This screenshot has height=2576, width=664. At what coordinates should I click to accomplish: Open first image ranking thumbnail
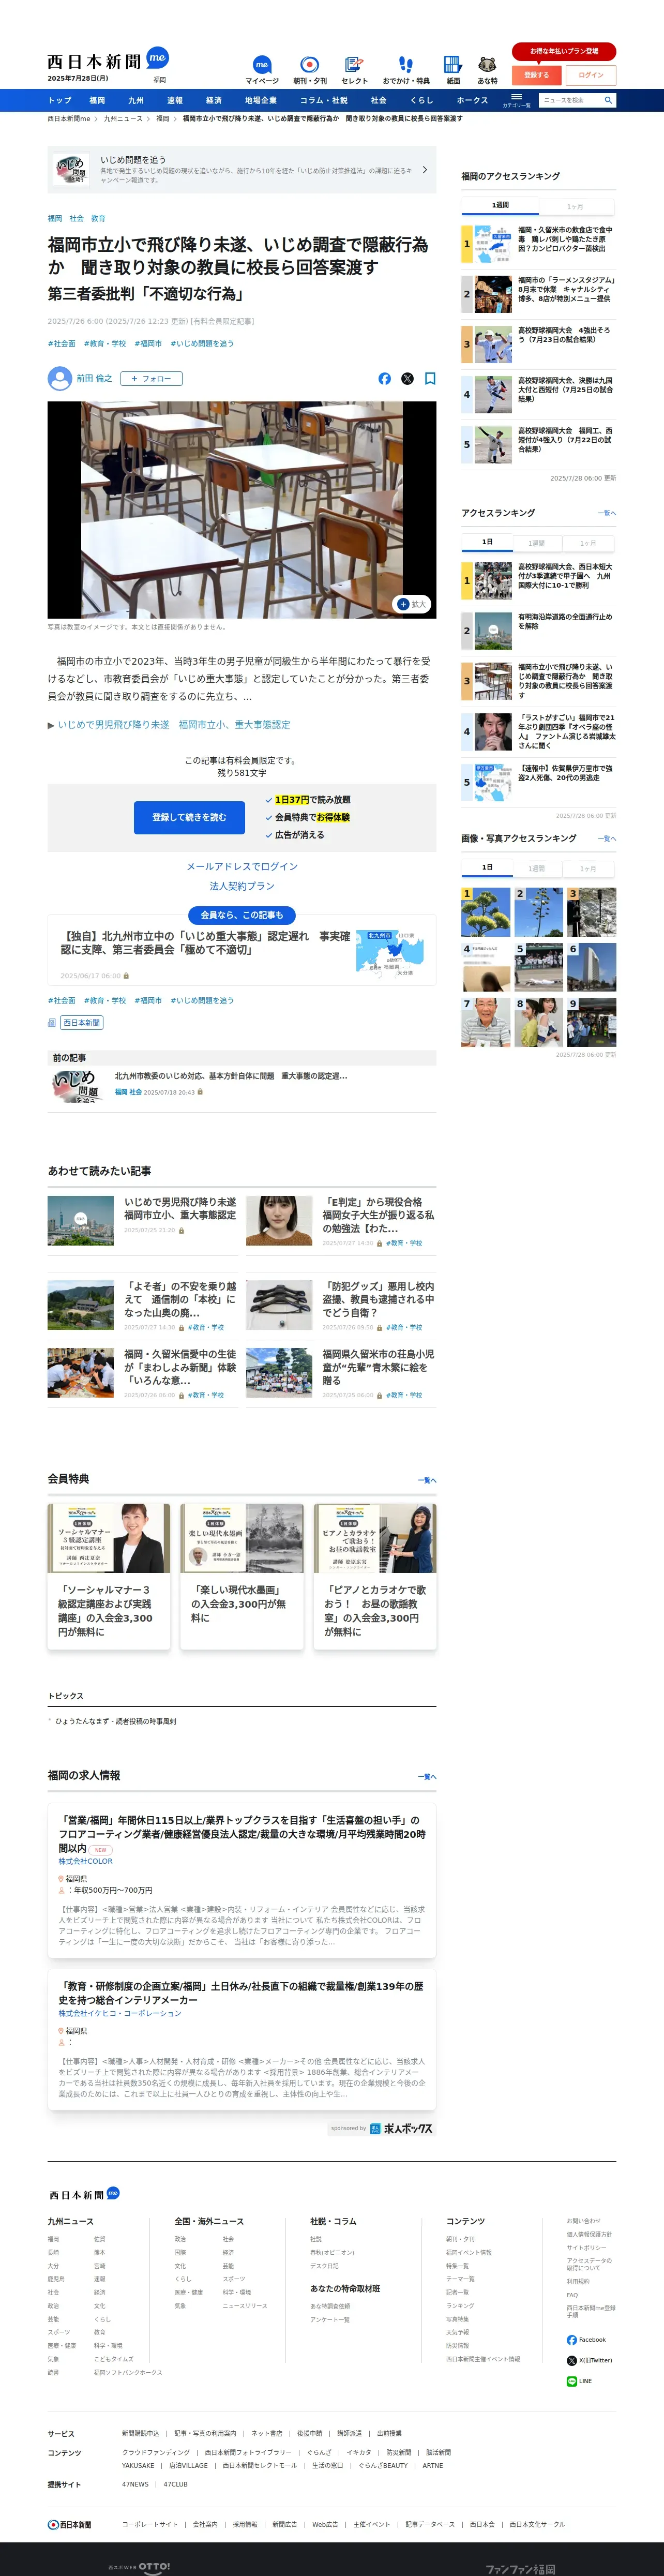click(486, 912)
